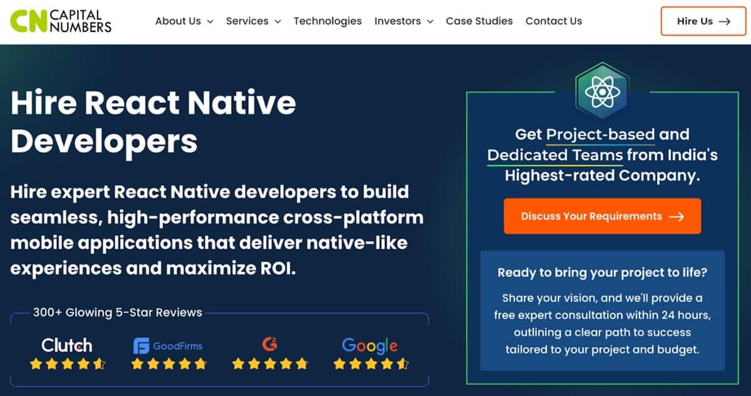Screen dimensions: 751x396
Task: Select Technologies in the navigation bar
Action: click(327, 21)
